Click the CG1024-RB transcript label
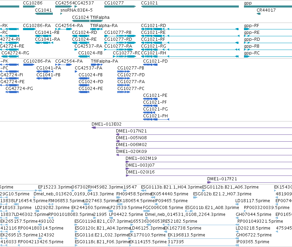292x247 pixels. 90,53
